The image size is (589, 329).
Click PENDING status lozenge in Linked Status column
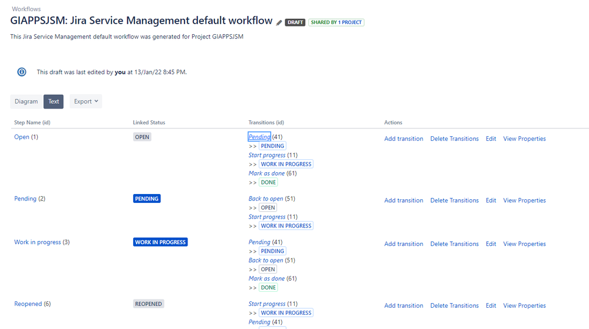[x=147, y=199]
